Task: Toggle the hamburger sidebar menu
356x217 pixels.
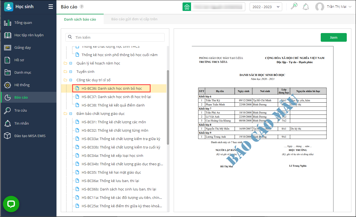Action: click(x=51, y=7)
